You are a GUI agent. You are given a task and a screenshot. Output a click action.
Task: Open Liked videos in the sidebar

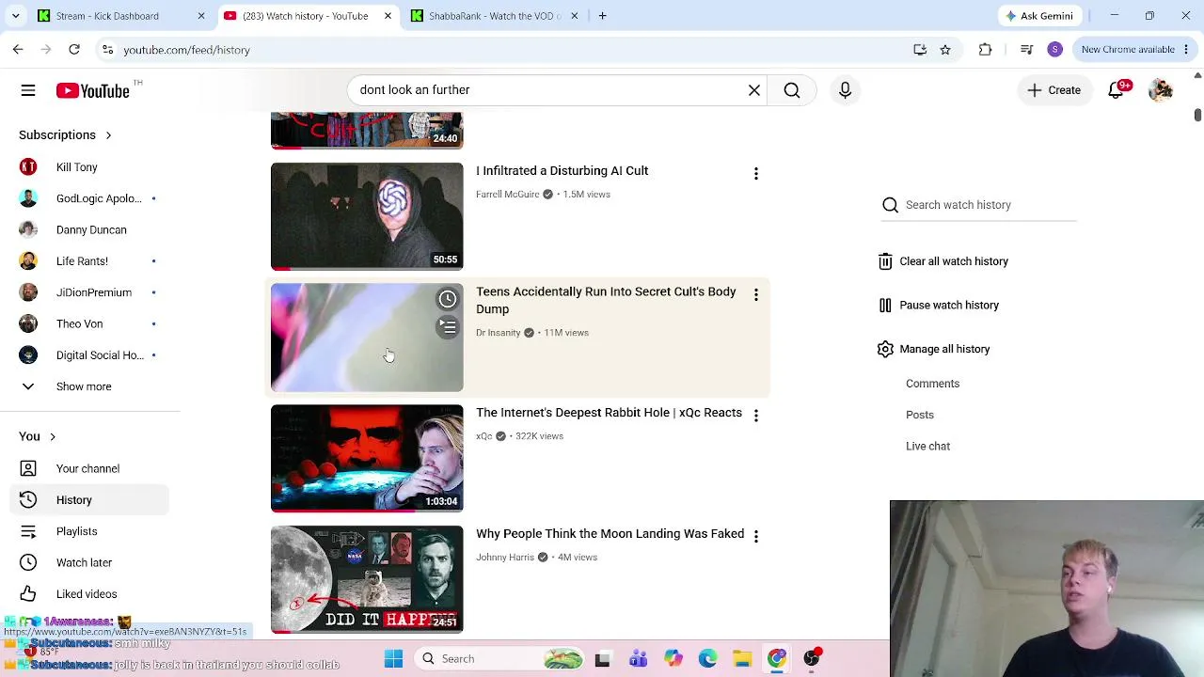click(x=90, y=594)
